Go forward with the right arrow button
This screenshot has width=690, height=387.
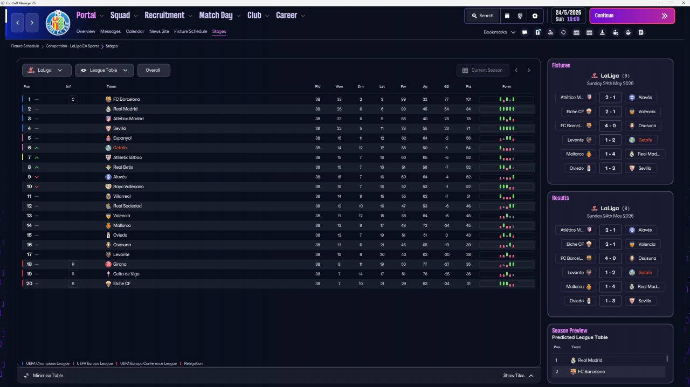[x=32, y=23]
